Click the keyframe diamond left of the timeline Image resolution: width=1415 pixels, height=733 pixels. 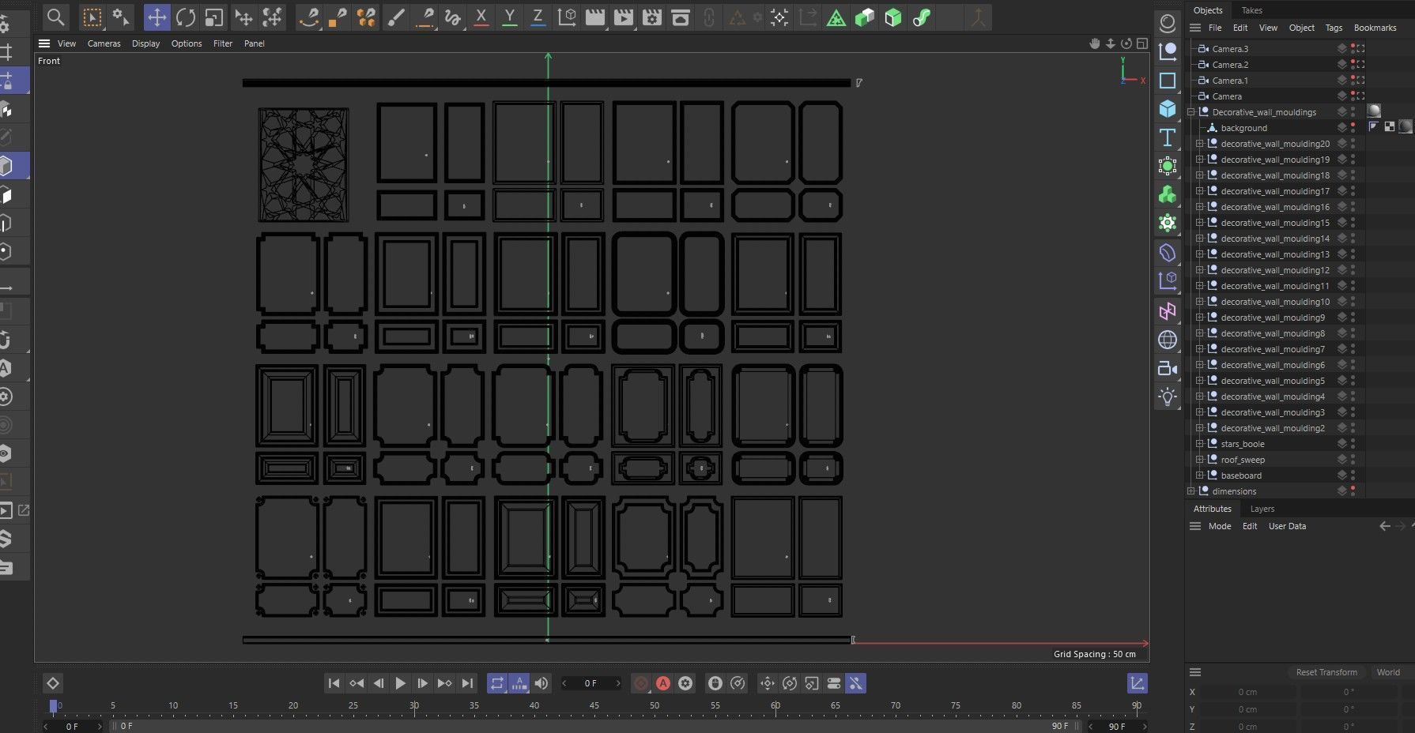click(53, 683)
